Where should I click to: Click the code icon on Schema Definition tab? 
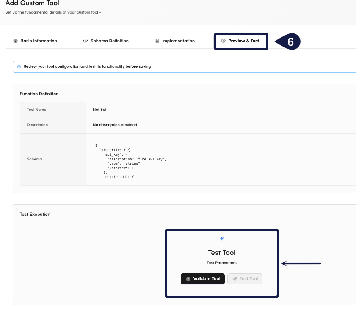[x=85, y=41]
